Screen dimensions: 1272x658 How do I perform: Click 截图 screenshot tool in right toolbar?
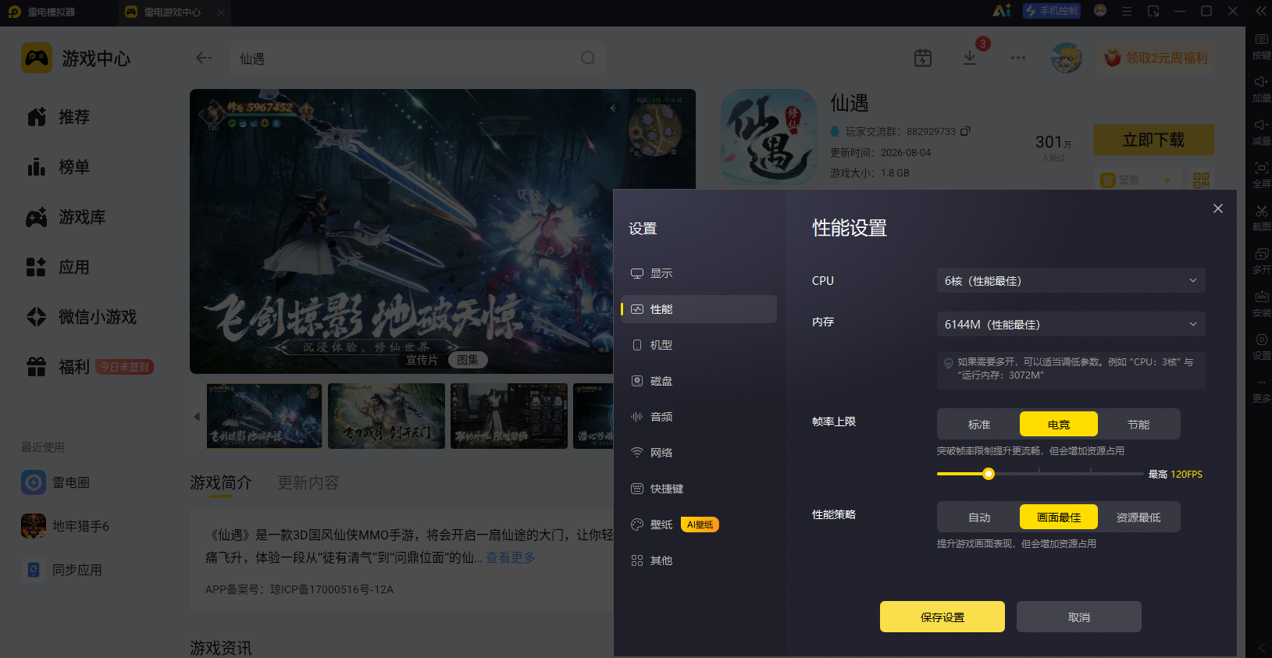point(1261,219)
